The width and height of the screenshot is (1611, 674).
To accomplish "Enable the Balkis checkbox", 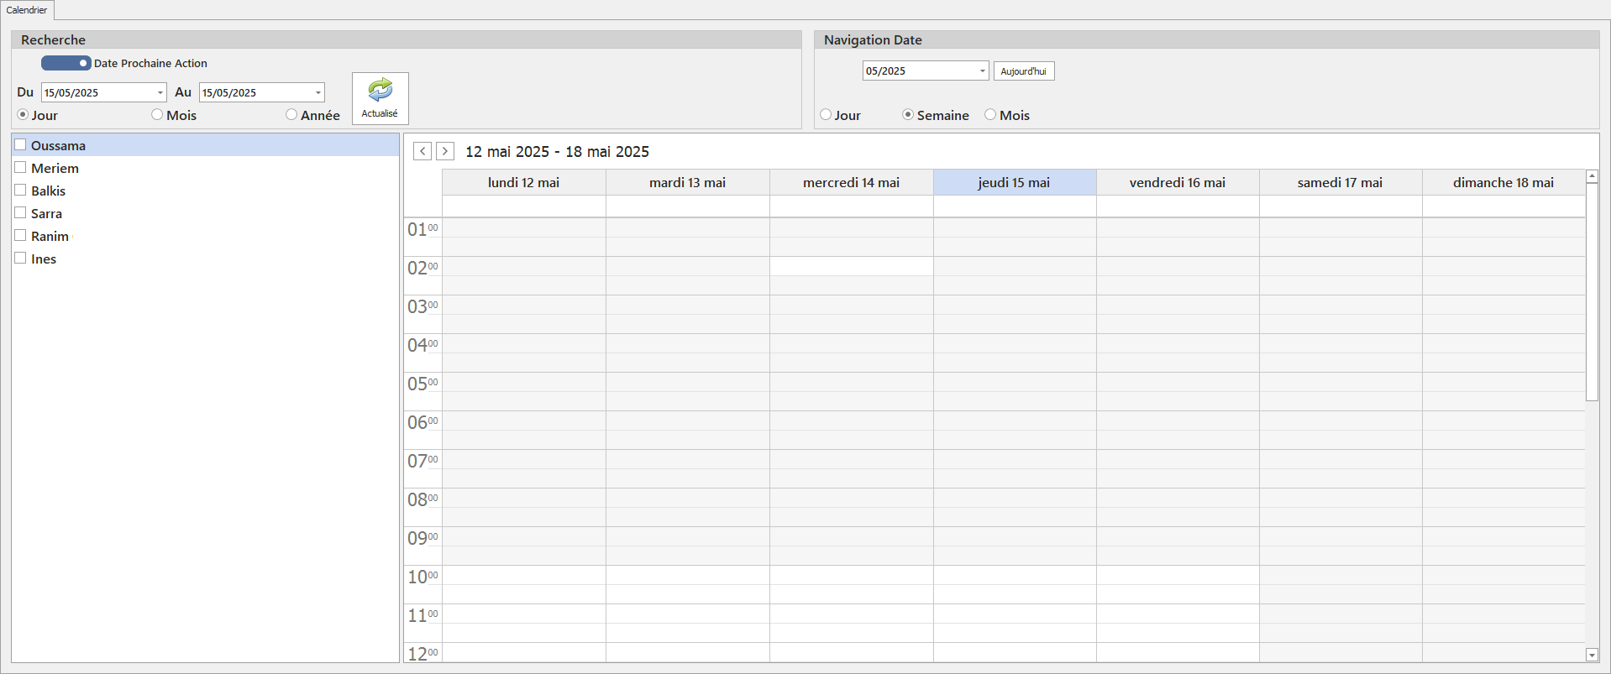I will [21, 191].
